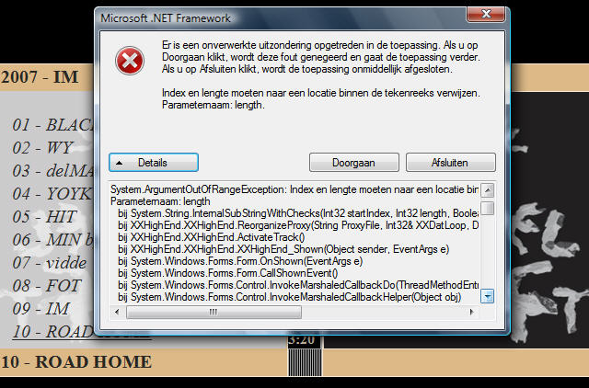
Task: Select track 05 - HIT
Action: [x=44, y=216]
